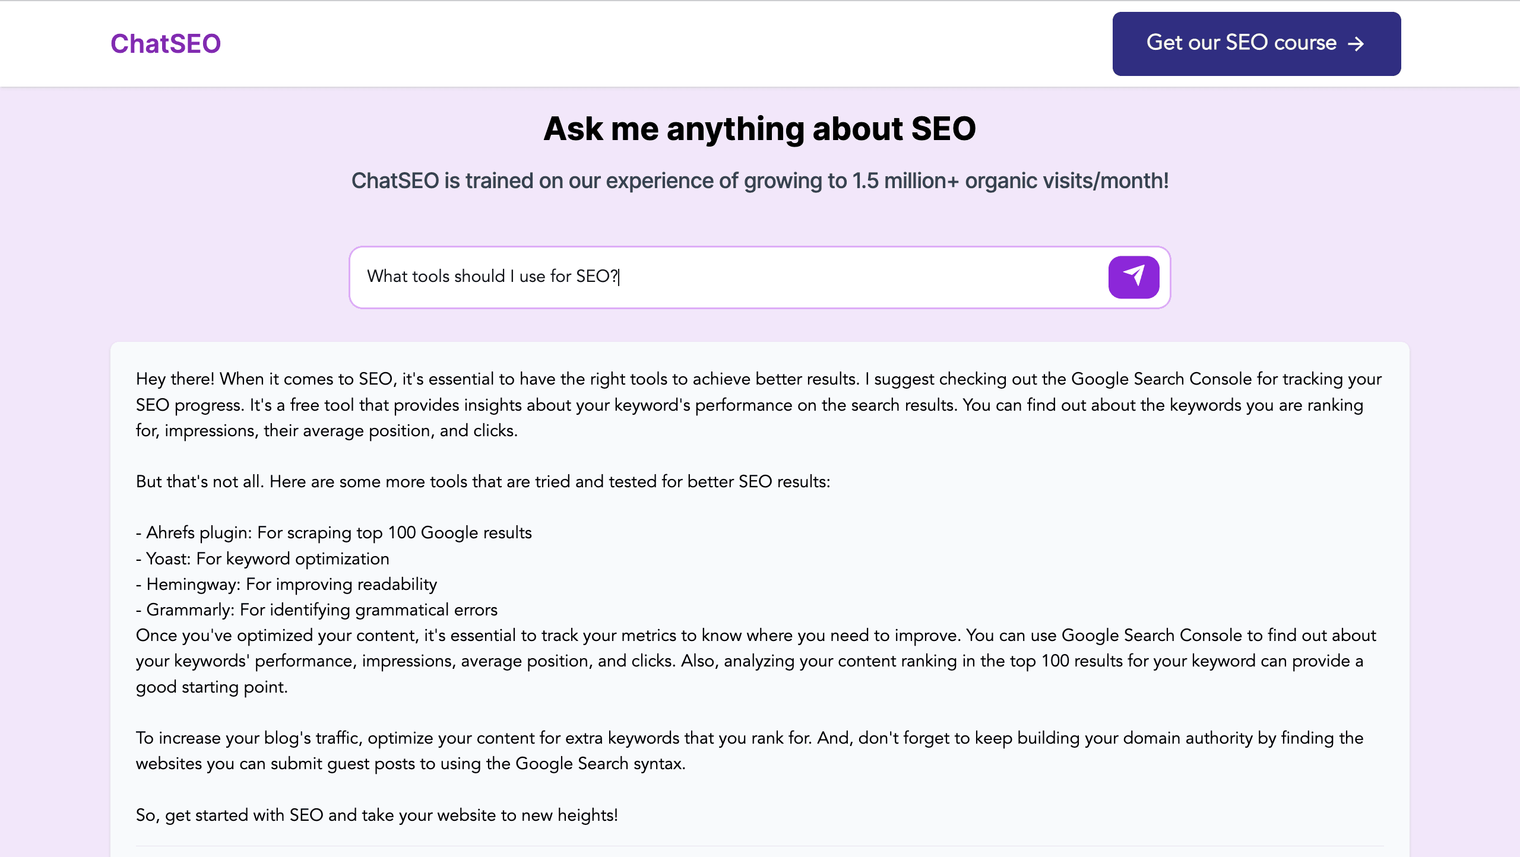This screenshot has width=1520, height=857.
Task: Click the arrow icon in the SEO course button
Action: 1356,44
